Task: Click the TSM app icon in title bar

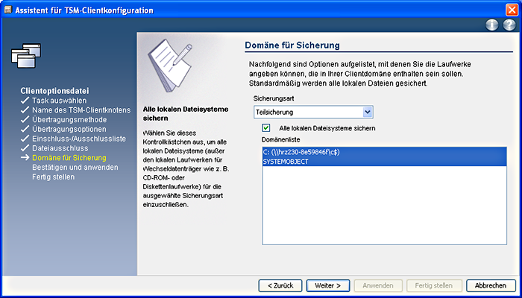Action: pyautogui.click(x=8, y=9)
